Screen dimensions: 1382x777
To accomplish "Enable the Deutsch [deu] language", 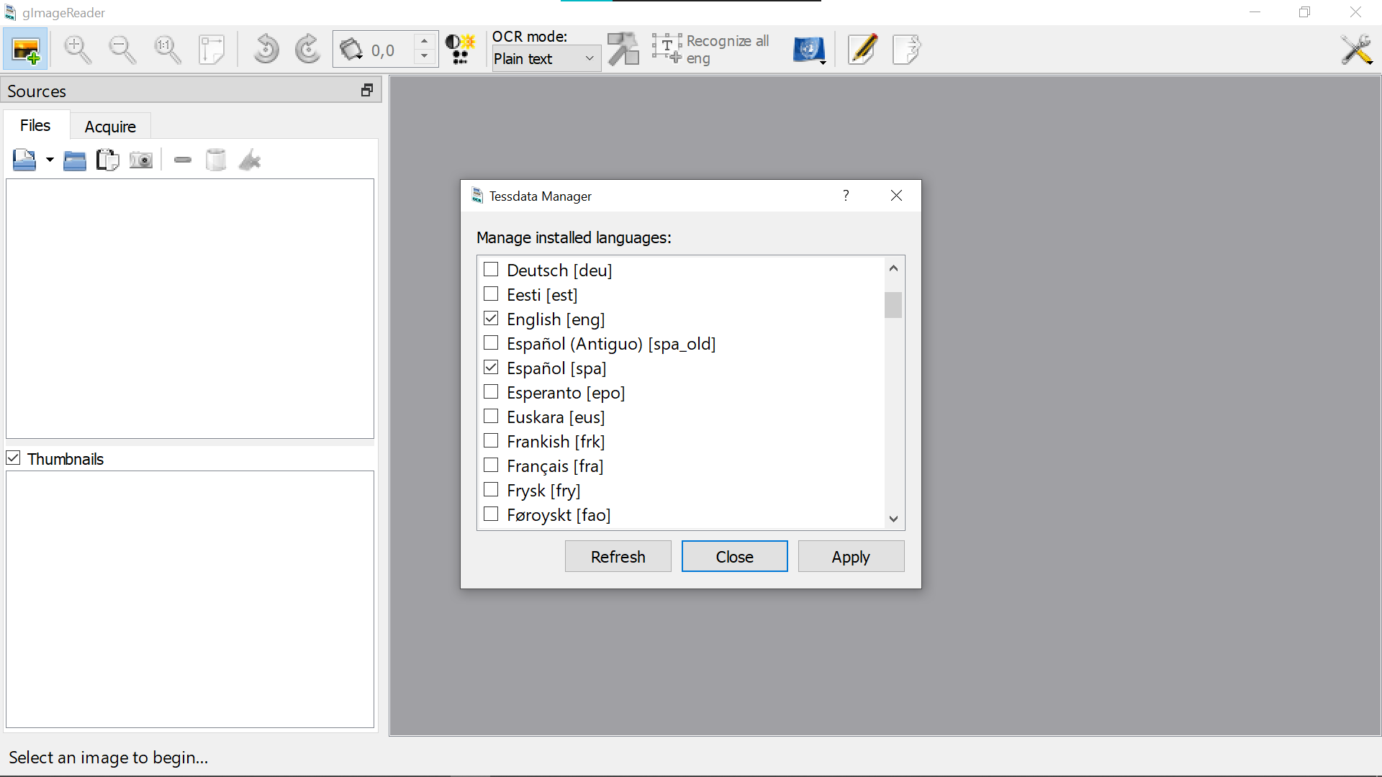I will 492,269.
